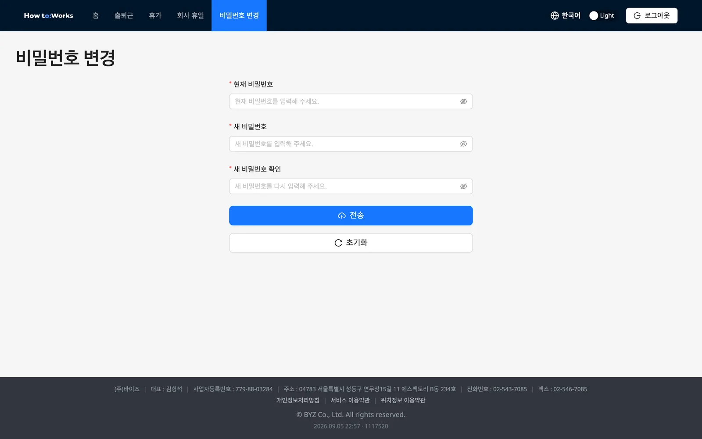The image size is (702, 439).
Task: Click the 대표 : 김형석 footer text
Action: [x=166, y=389]
